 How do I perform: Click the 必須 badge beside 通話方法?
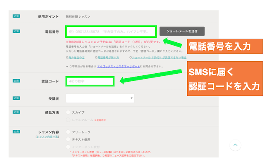tap(16, 112)
